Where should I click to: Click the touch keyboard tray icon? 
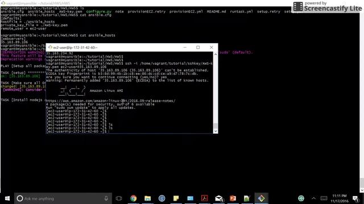click(x=324, y=198)
